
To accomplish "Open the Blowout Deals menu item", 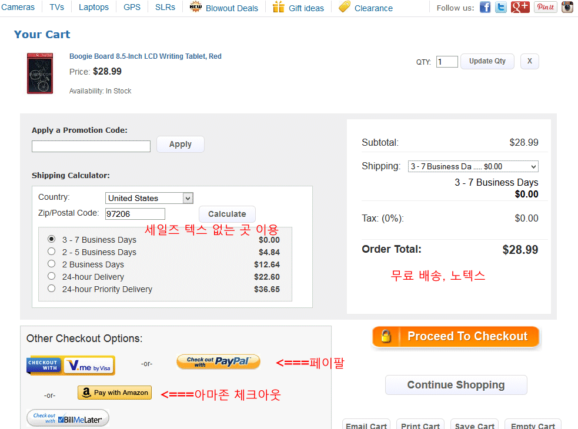I will tap(231, 8).
